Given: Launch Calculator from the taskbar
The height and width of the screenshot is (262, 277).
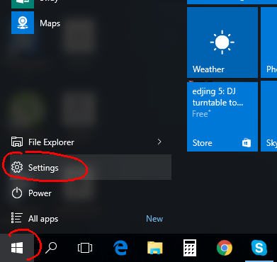Looking at the screenshot, I should [x=190, y=248].
